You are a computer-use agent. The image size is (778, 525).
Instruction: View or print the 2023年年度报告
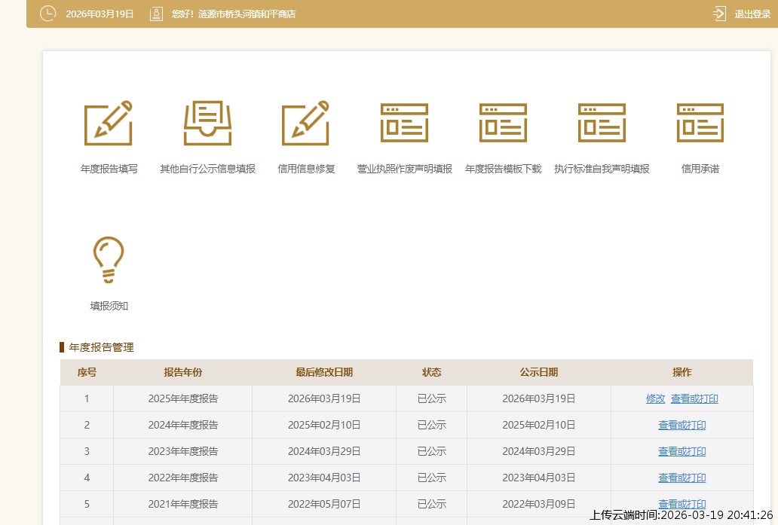[x=682, y=451]
